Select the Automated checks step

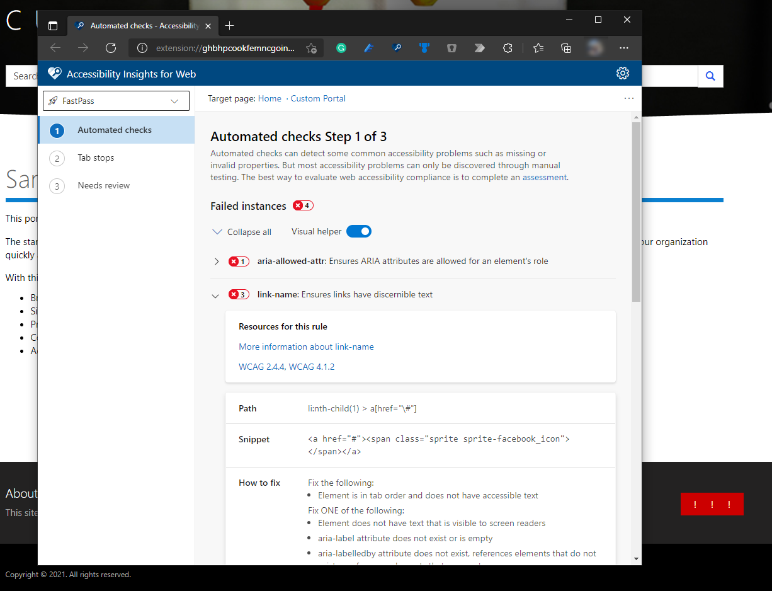click(x=116, y=130)
